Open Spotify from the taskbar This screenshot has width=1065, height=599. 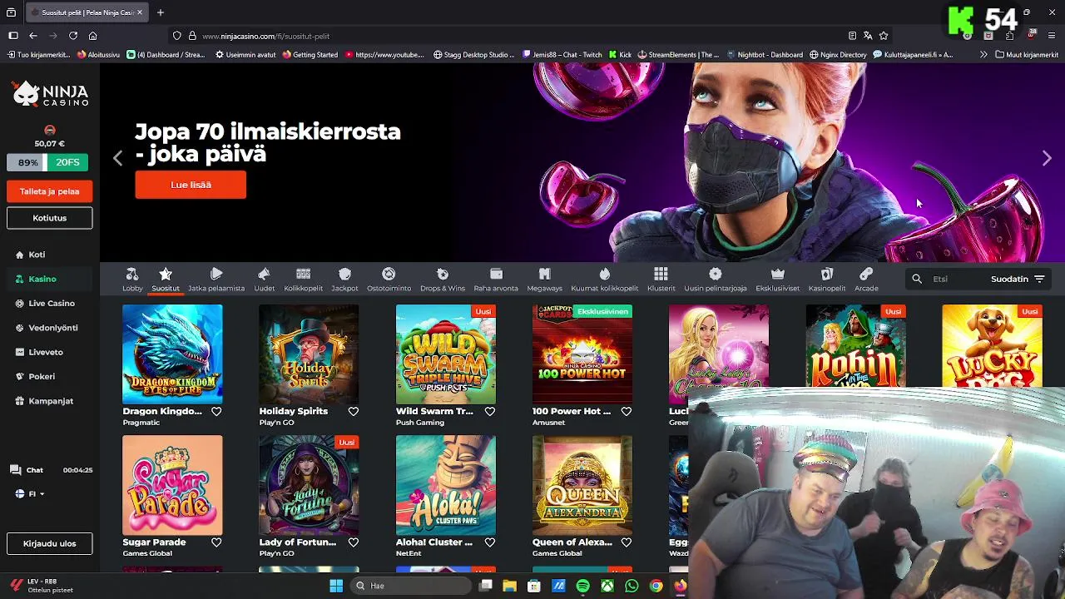pos(582,586)
